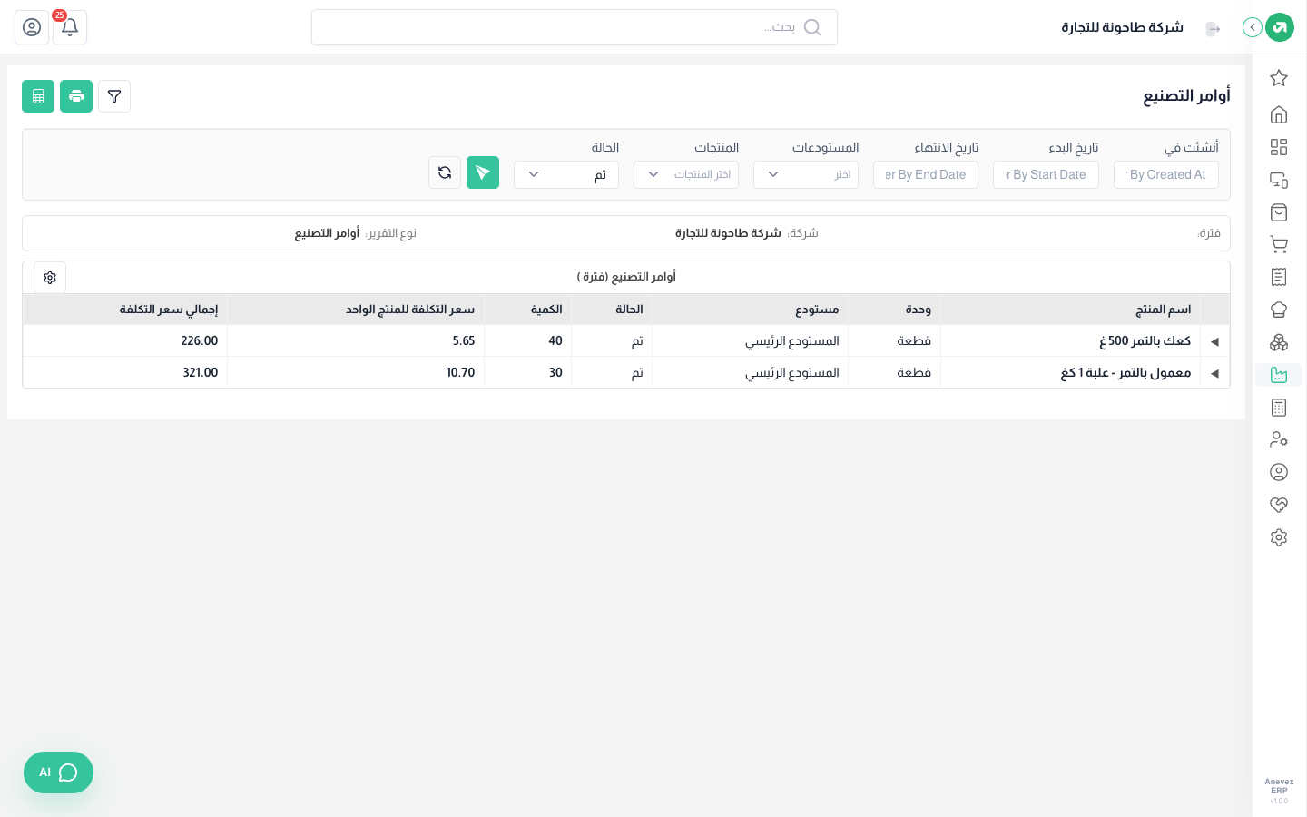The image size is (1307, 817).
Task: Click the logout arrow icon near company name
Action: (x=1213, y=29)
